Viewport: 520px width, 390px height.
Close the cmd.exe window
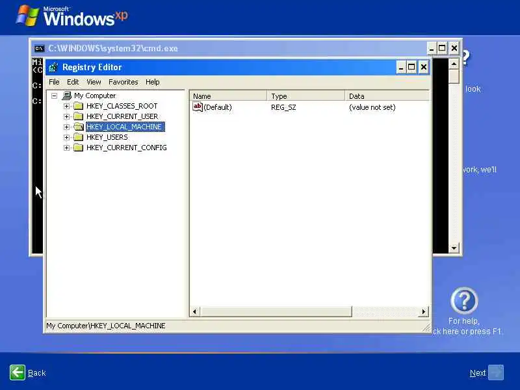click(454, 48)
